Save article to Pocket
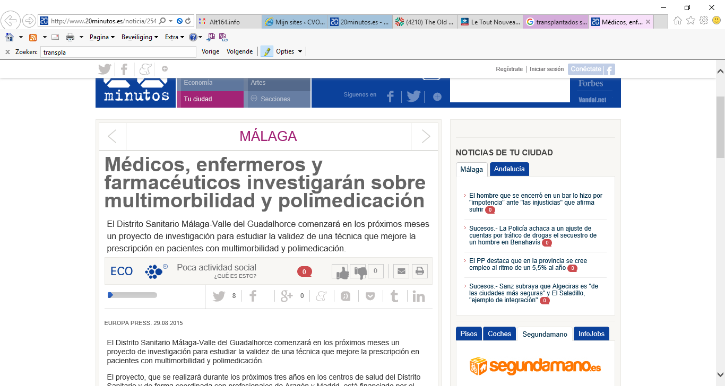Screen dimensions: 725x386 [370, 296]
